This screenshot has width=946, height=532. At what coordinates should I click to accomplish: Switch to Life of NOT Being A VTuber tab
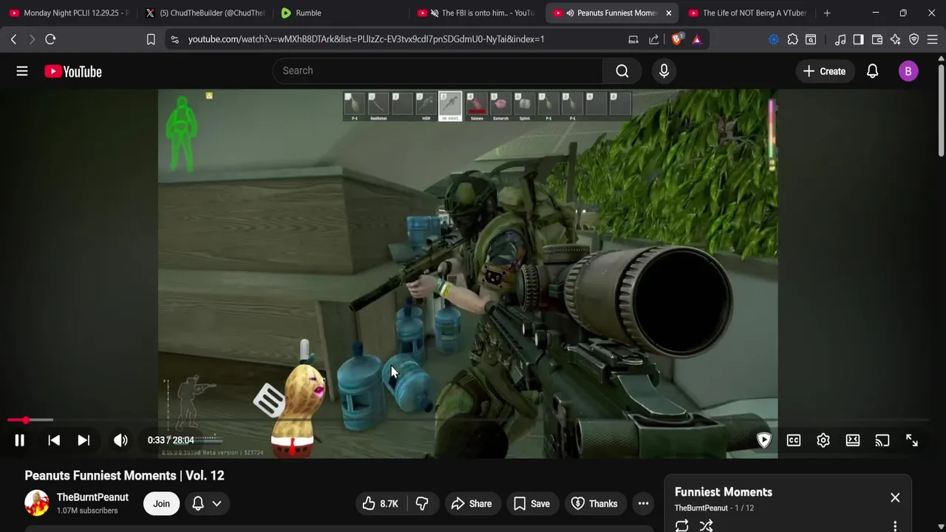point(746,13)
